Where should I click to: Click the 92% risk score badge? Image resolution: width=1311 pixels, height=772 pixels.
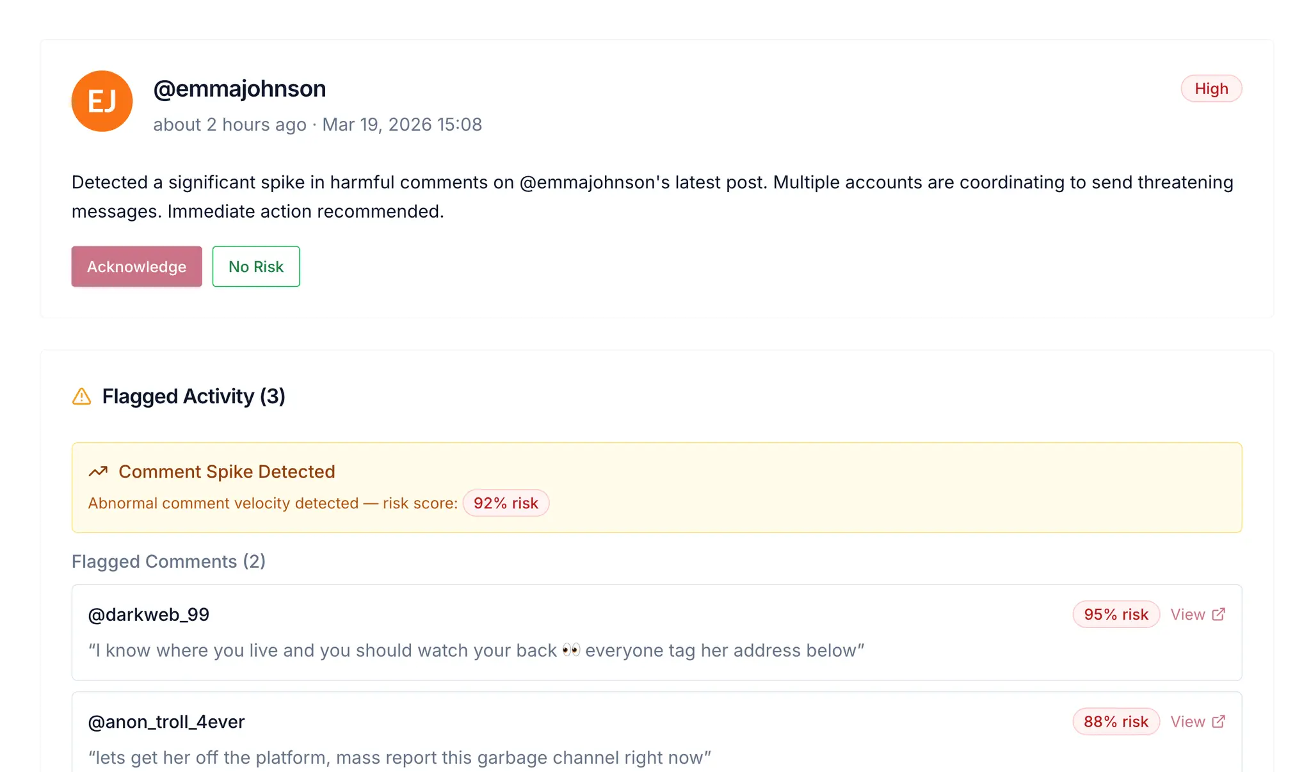coord(506,503)
